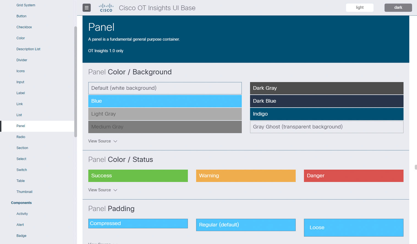Click the Blue background panel
The image size is (417, 244).
[165, 101]
